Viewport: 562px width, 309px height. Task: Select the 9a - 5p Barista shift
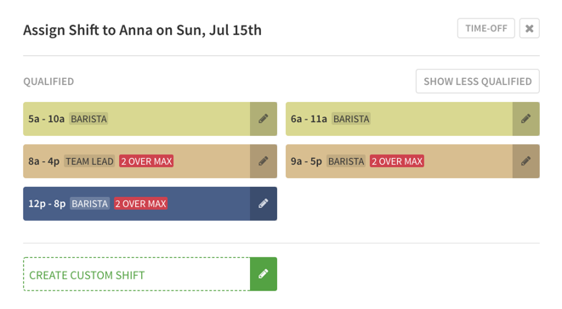[x=399, y=161]
